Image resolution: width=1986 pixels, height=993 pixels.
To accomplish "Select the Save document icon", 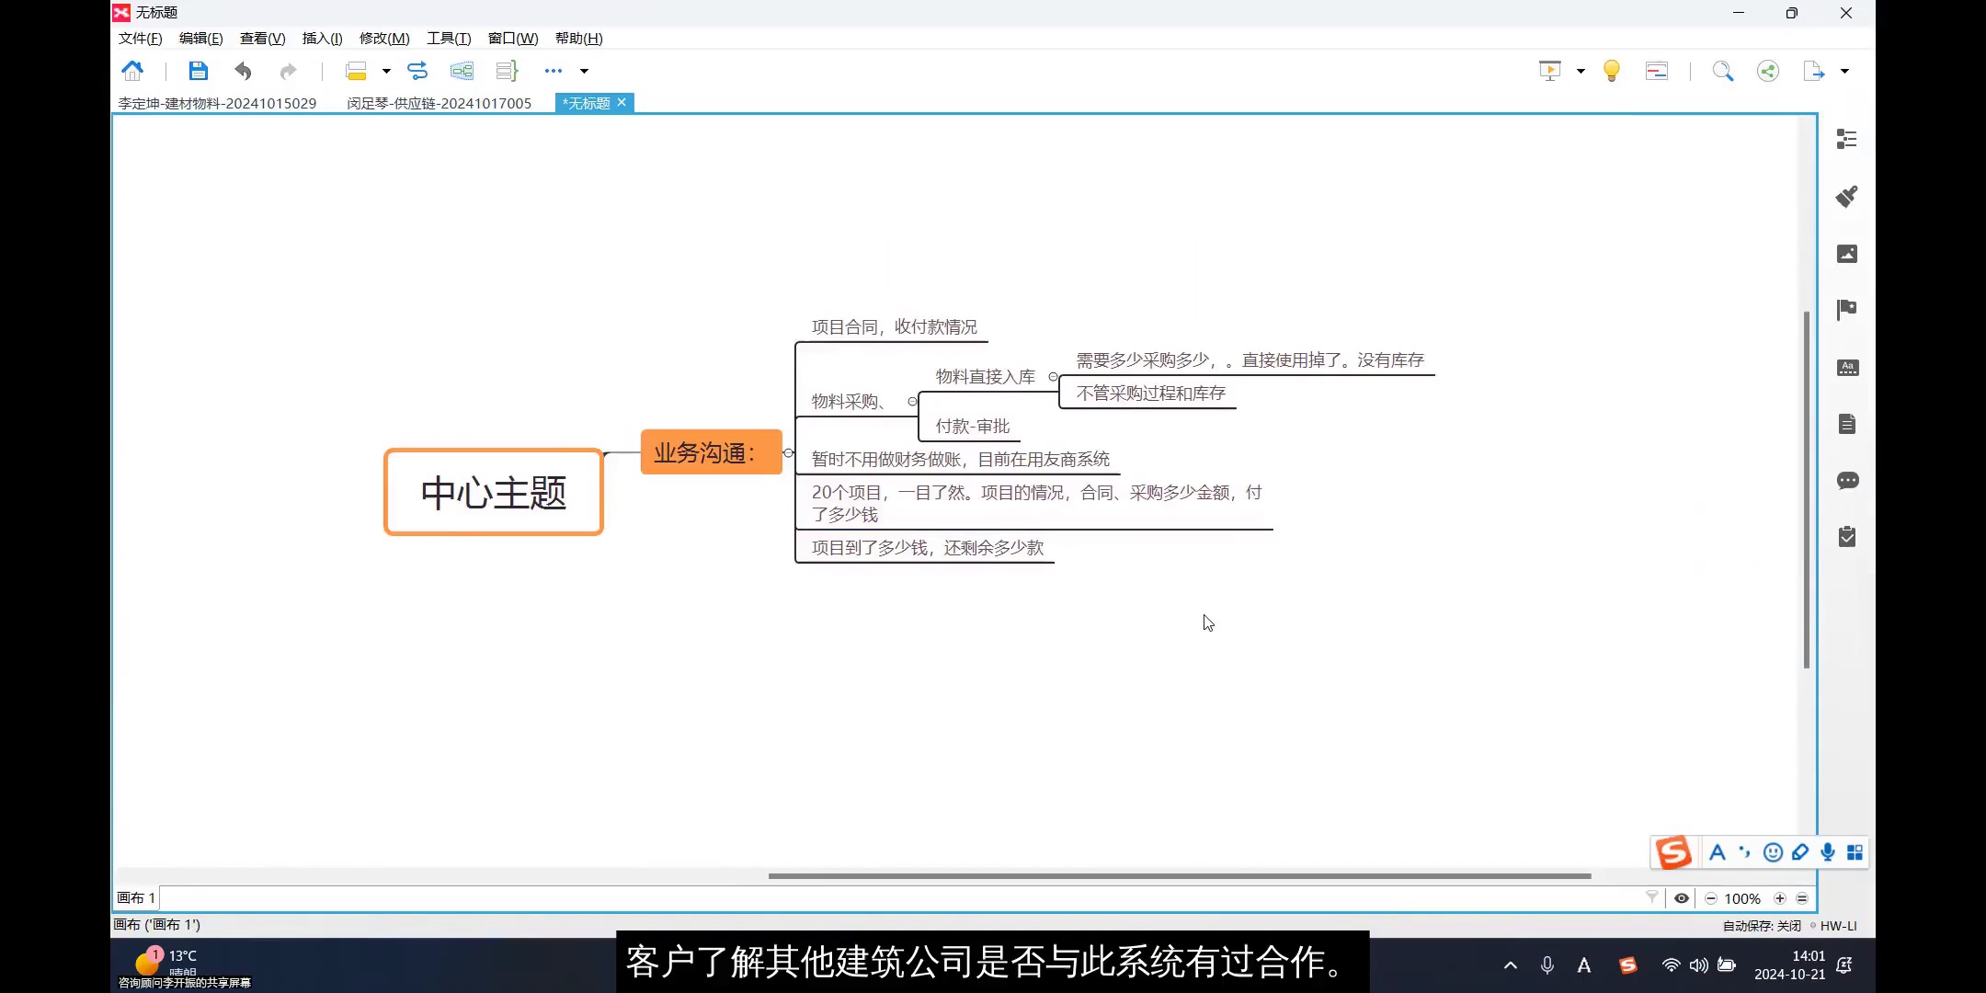I will [198, 70].
